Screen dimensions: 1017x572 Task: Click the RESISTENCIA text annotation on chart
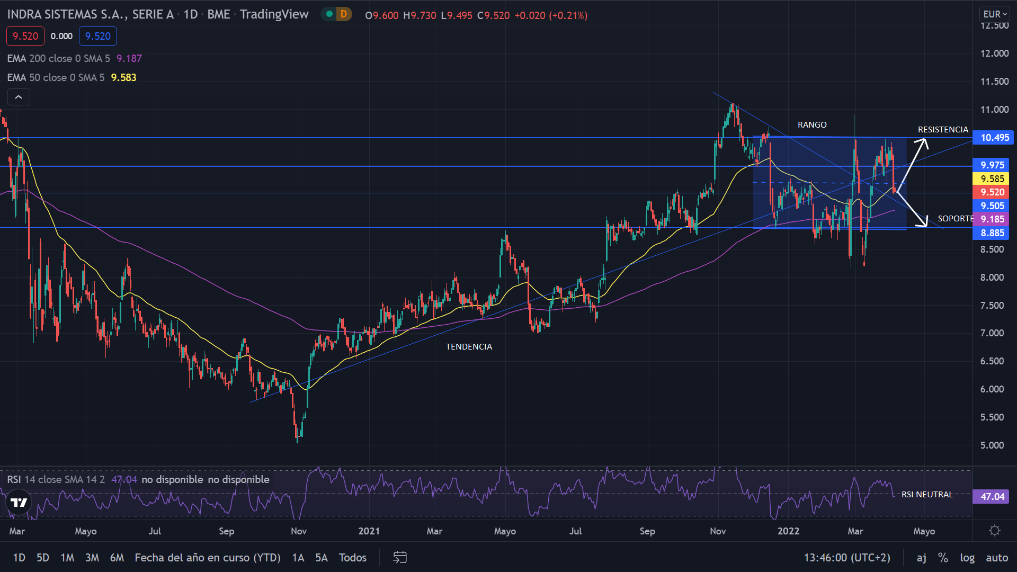click(943, 130)
